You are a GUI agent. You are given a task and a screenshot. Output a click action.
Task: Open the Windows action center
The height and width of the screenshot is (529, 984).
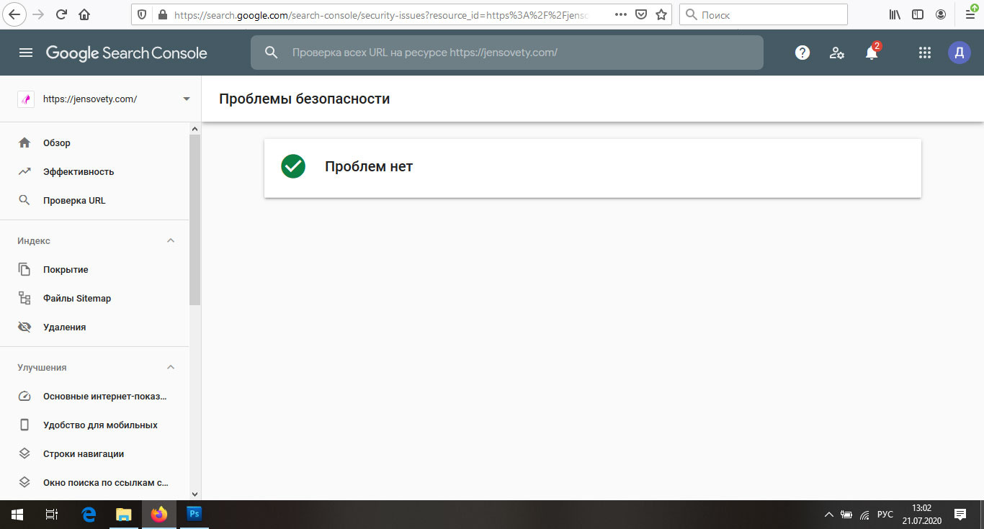pos(960,515)
